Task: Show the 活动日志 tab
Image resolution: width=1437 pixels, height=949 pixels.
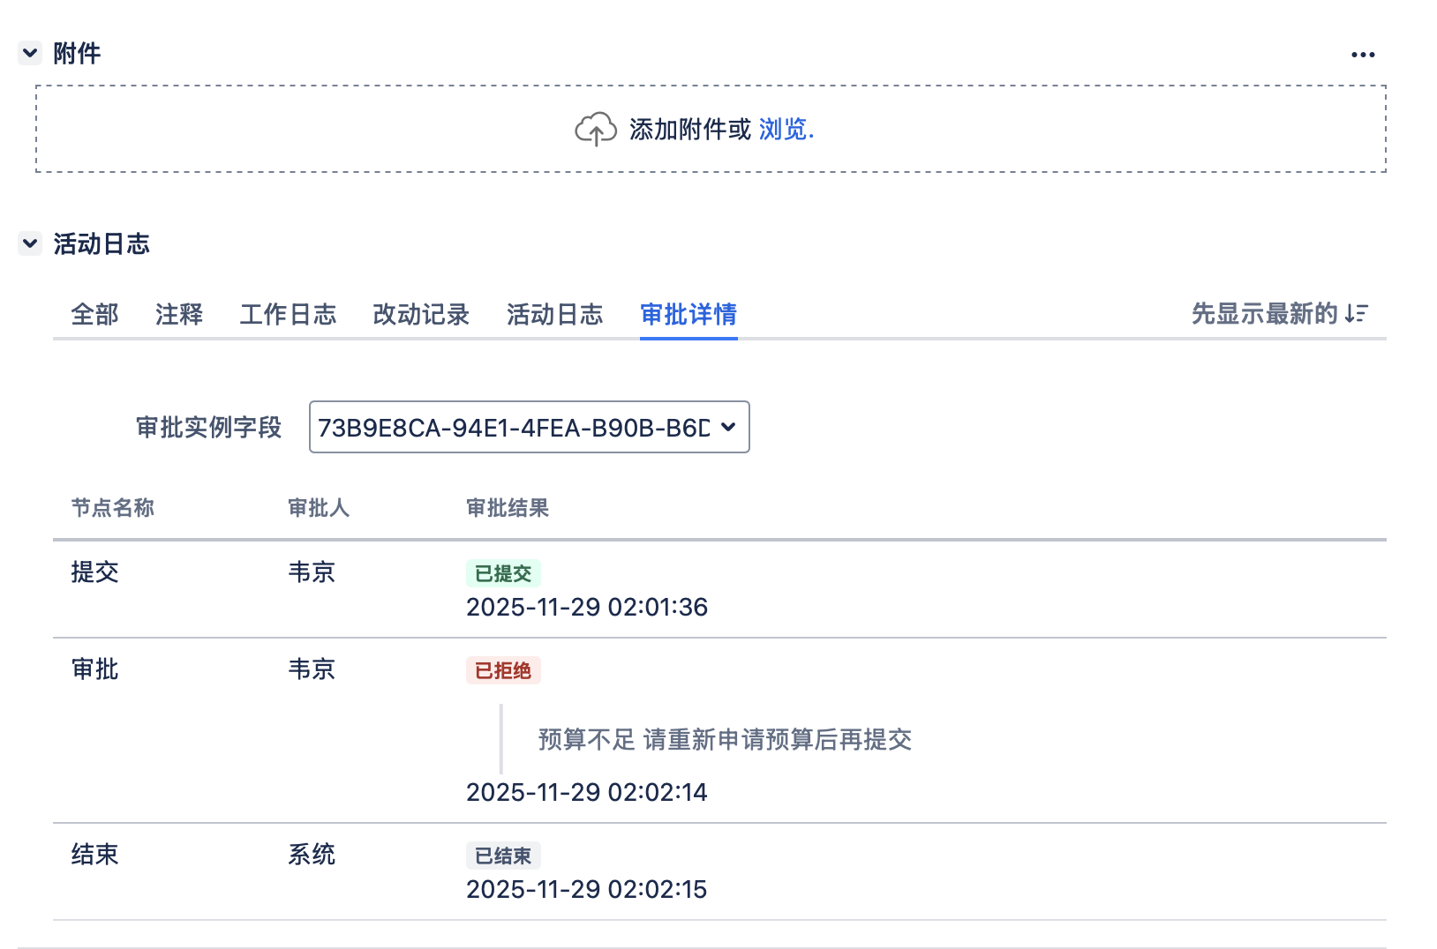Action: pyautogui.click(x=554, y=314)
